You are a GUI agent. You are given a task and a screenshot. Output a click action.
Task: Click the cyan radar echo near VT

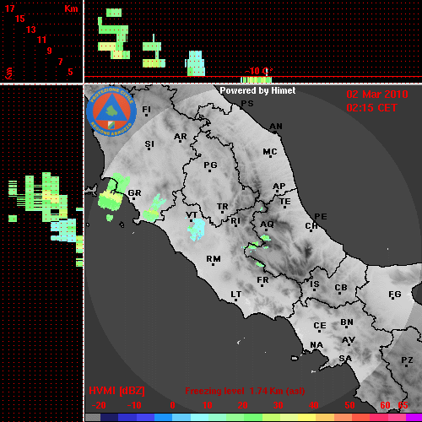coord(197,230)
